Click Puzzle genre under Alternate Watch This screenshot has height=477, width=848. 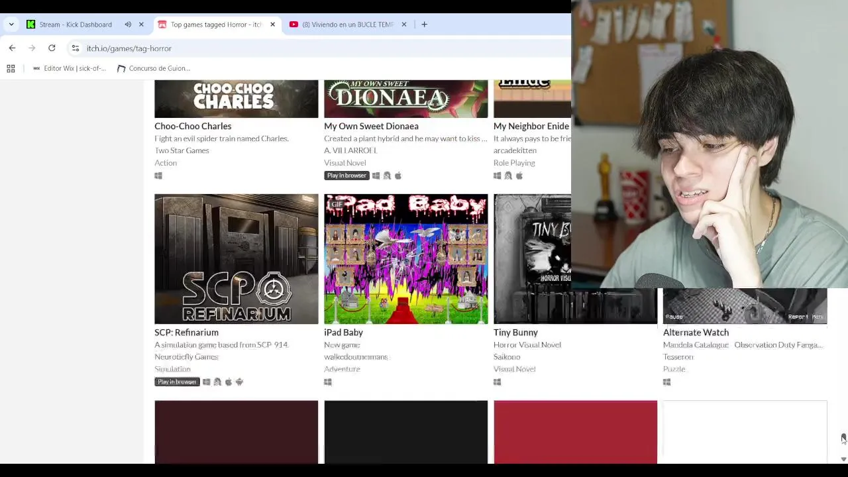674,369
